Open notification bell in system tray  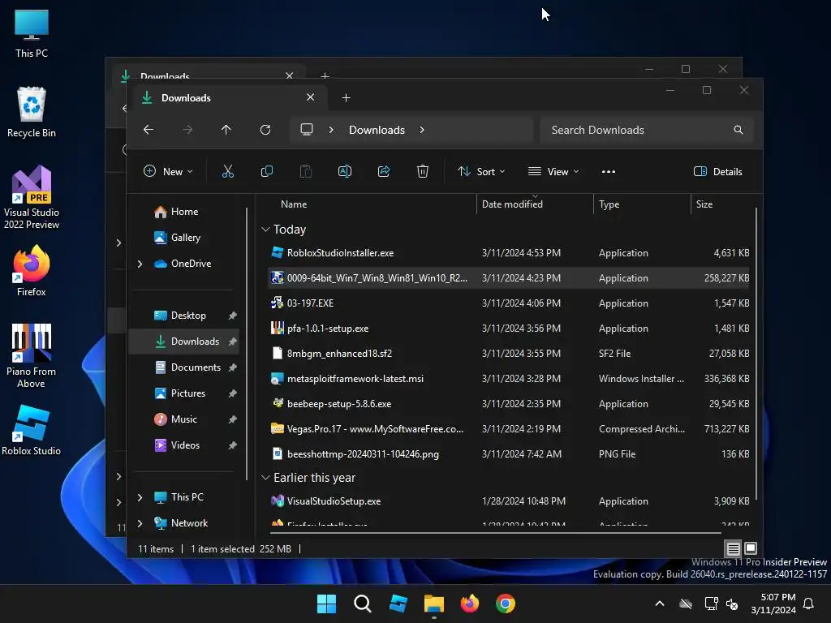point(808,604)
